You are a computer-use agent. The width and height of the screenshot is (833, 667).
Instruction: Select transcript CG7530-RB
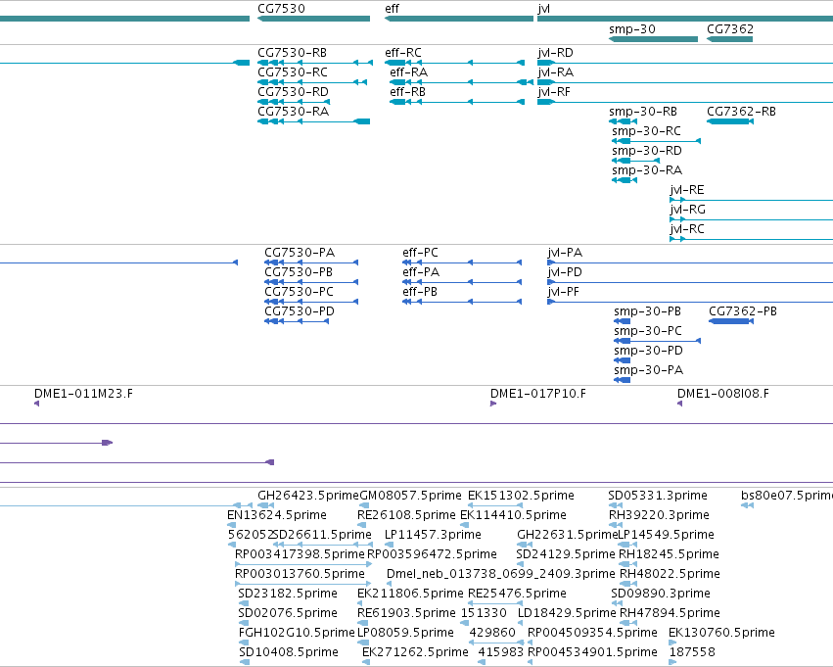pyautogui.click(x=315, y=63)
